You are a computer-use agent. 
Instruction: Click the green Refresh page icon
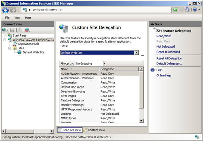coord(175,10)
